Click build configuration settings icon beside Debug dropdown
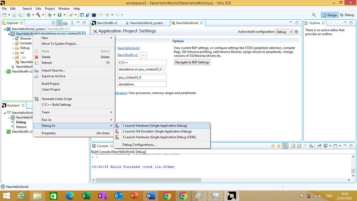The height and width of the screenshot is (201, 357). 296,32
